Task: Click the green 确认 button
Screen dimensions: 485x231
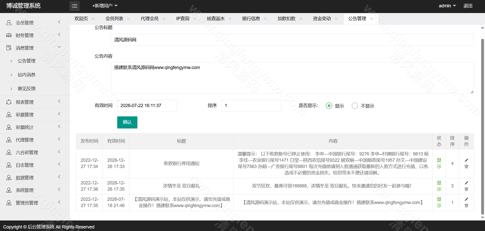Action: [x=127, y=122]
